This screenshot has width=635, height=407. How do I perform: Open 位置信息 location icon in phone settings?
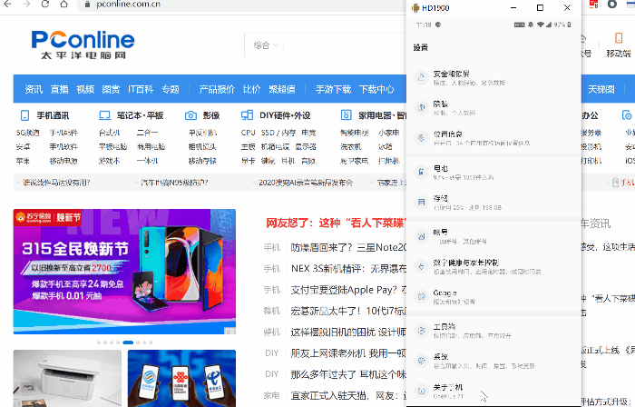click(421, 138)
